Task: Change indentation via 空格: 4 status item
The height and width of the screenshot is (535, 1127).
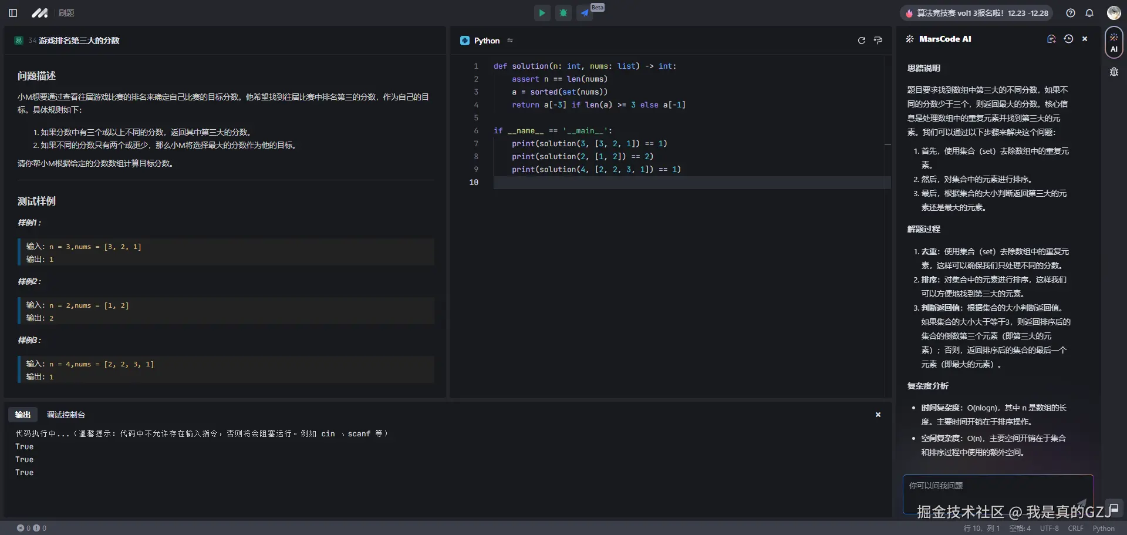Action: tap(1020, 529)
